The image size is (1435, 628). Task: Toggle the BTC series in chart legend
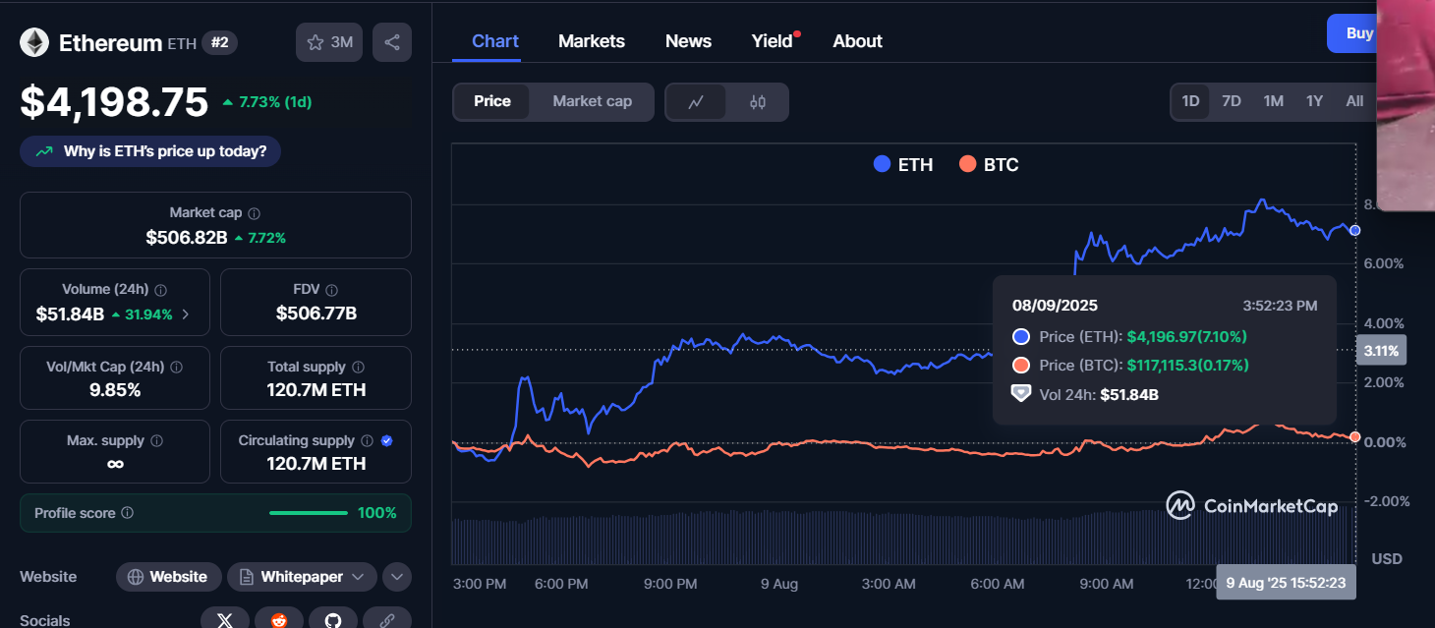point(989,164)
